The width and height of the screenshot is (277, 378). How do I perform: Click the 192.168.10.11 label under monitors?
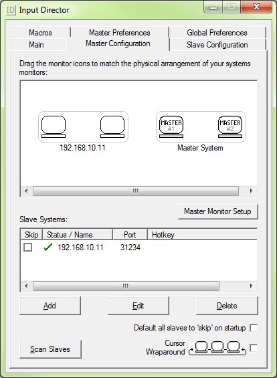coord(82,148)
